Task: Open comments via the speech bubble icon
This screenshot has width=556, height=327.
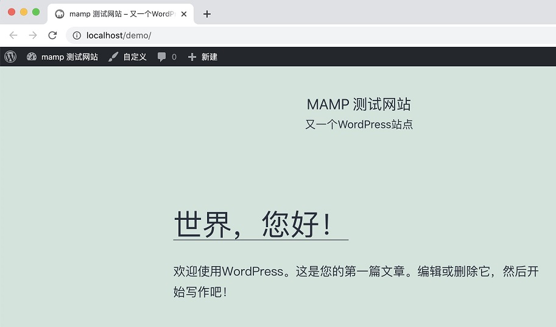Action: (162, 57)
